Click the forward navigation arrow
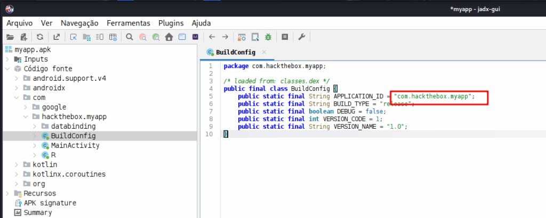The width and height of the screenshot is (546, 218). tap(225, 37)
